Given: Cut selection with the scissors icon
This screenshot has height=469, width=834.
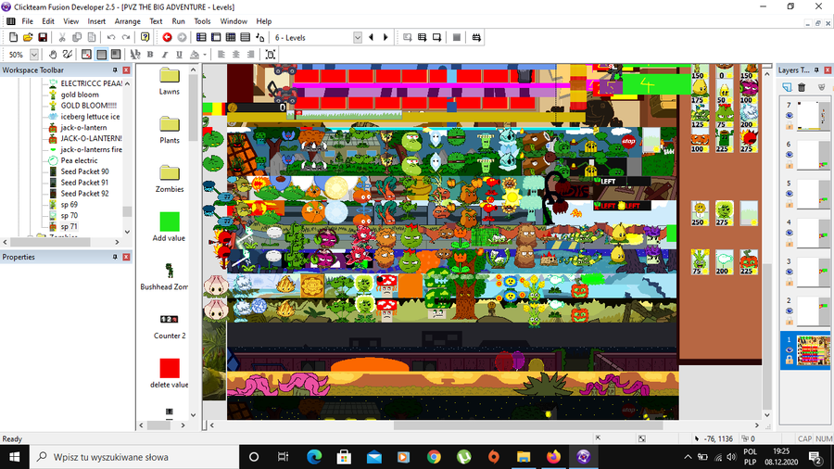Looking at the screenshot, I should coord(62,37).
